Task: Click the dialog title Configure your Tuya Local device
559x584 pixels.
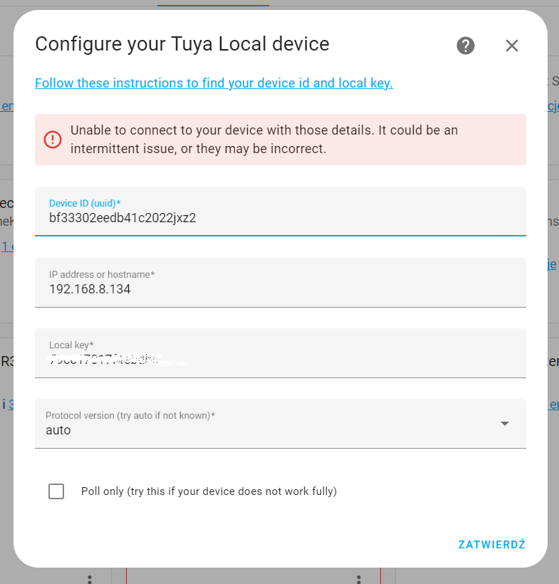Action: click(x=182, y=44)
